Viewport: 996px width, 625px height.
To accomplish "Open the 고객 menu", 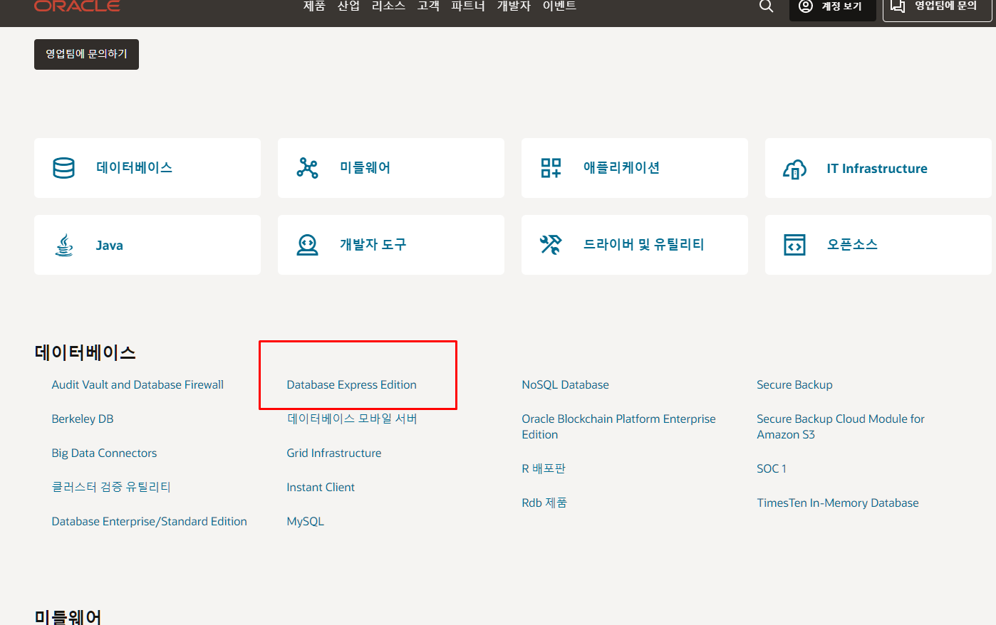I will coord(428,6).
